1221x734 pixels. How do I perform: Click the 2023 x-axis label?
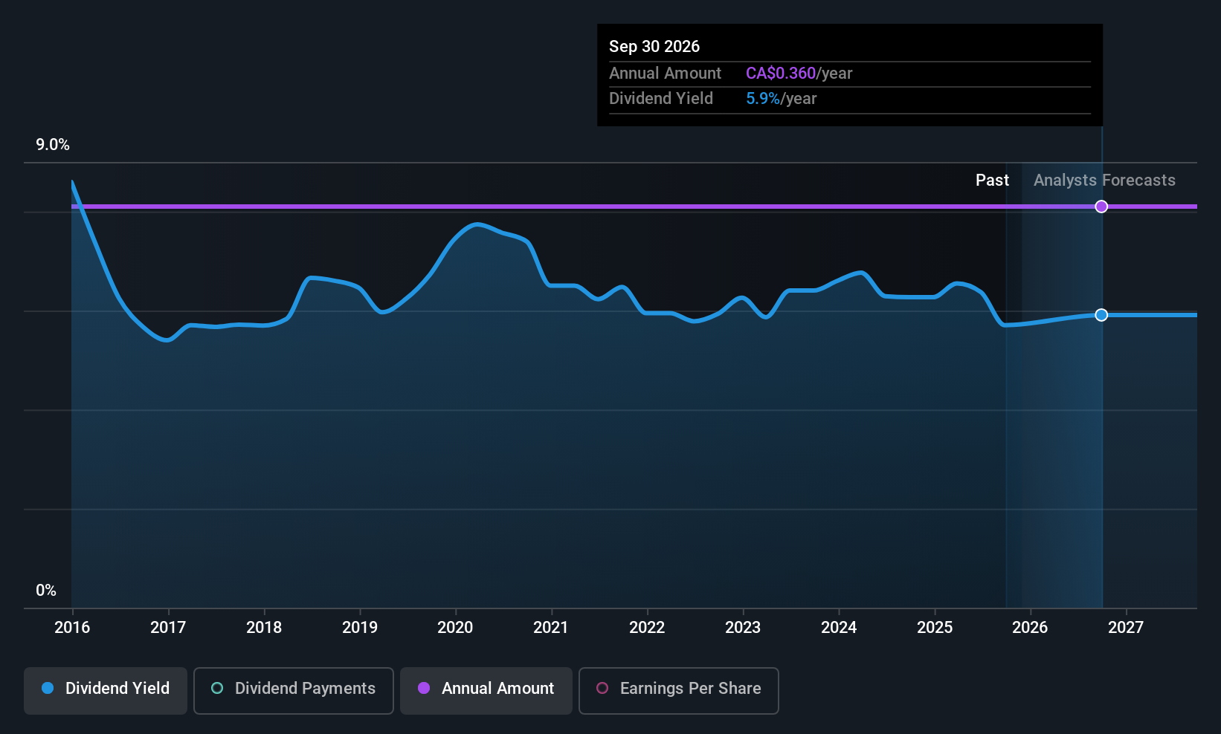pos(743,628)
